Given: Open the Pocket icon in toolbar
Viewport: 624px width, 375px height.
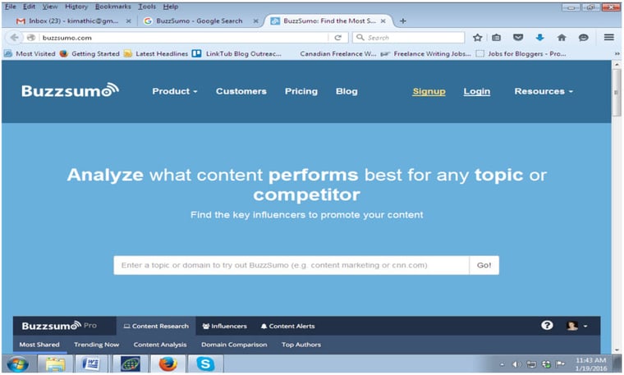Looking at the screenshot, I should coord(518,38).
